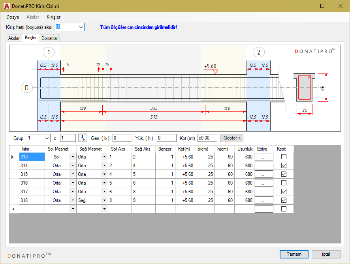The width and height of the screenshot is (350, 264).
Task: Open Sol Mesnet dropdown for beam 313
Action: [72, 157]
